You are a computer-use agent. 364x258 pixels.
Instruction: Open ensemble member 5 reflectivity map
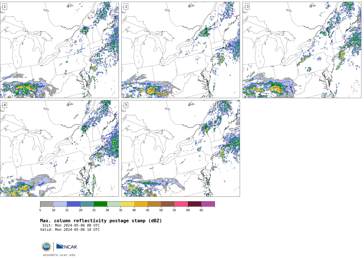(181, 148)
